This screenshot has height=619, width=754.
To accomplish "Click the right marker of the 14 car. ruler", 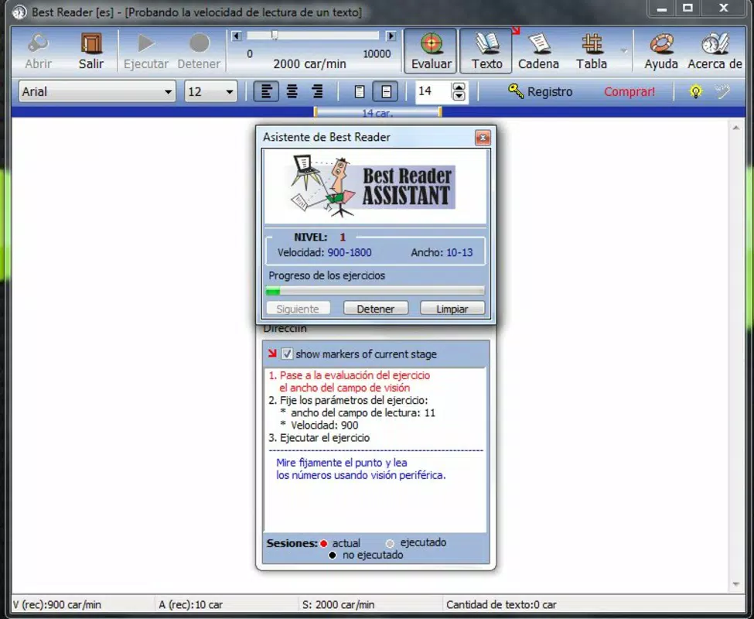I will [x=439, y=112].
